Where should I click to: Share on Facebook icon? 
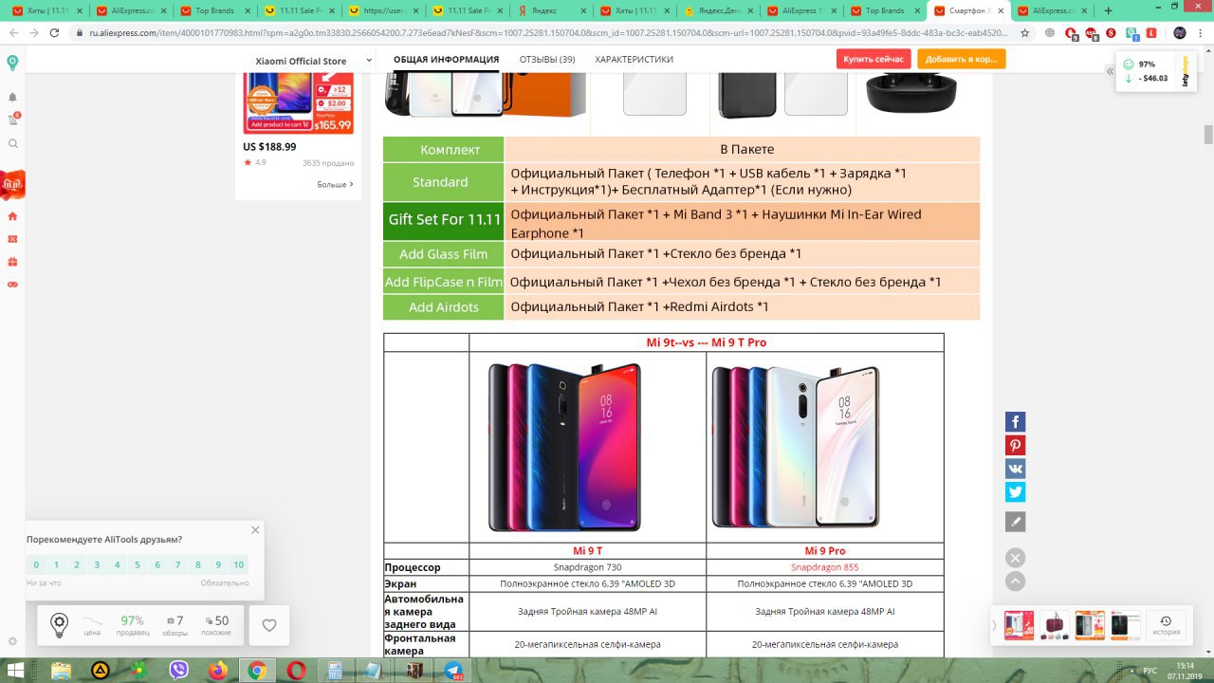pos(1016,422)
